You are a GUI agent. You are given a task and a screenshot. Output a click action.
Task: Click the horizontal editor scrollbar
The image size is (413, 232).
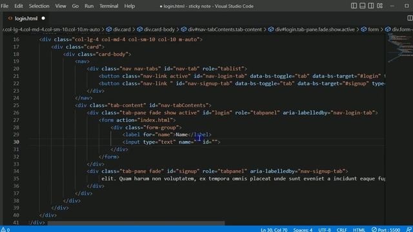coord(136,223)
